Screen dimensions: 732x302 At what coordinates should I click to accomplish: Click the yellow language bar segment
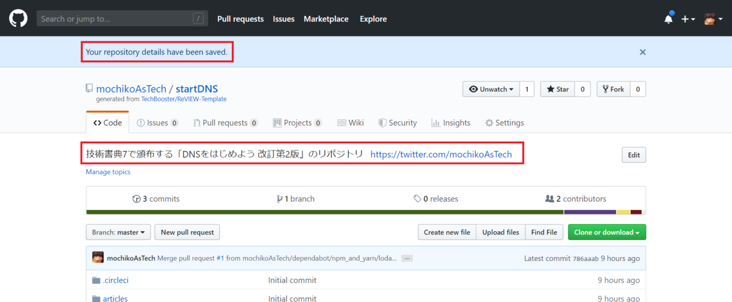(x=623, y=212)
